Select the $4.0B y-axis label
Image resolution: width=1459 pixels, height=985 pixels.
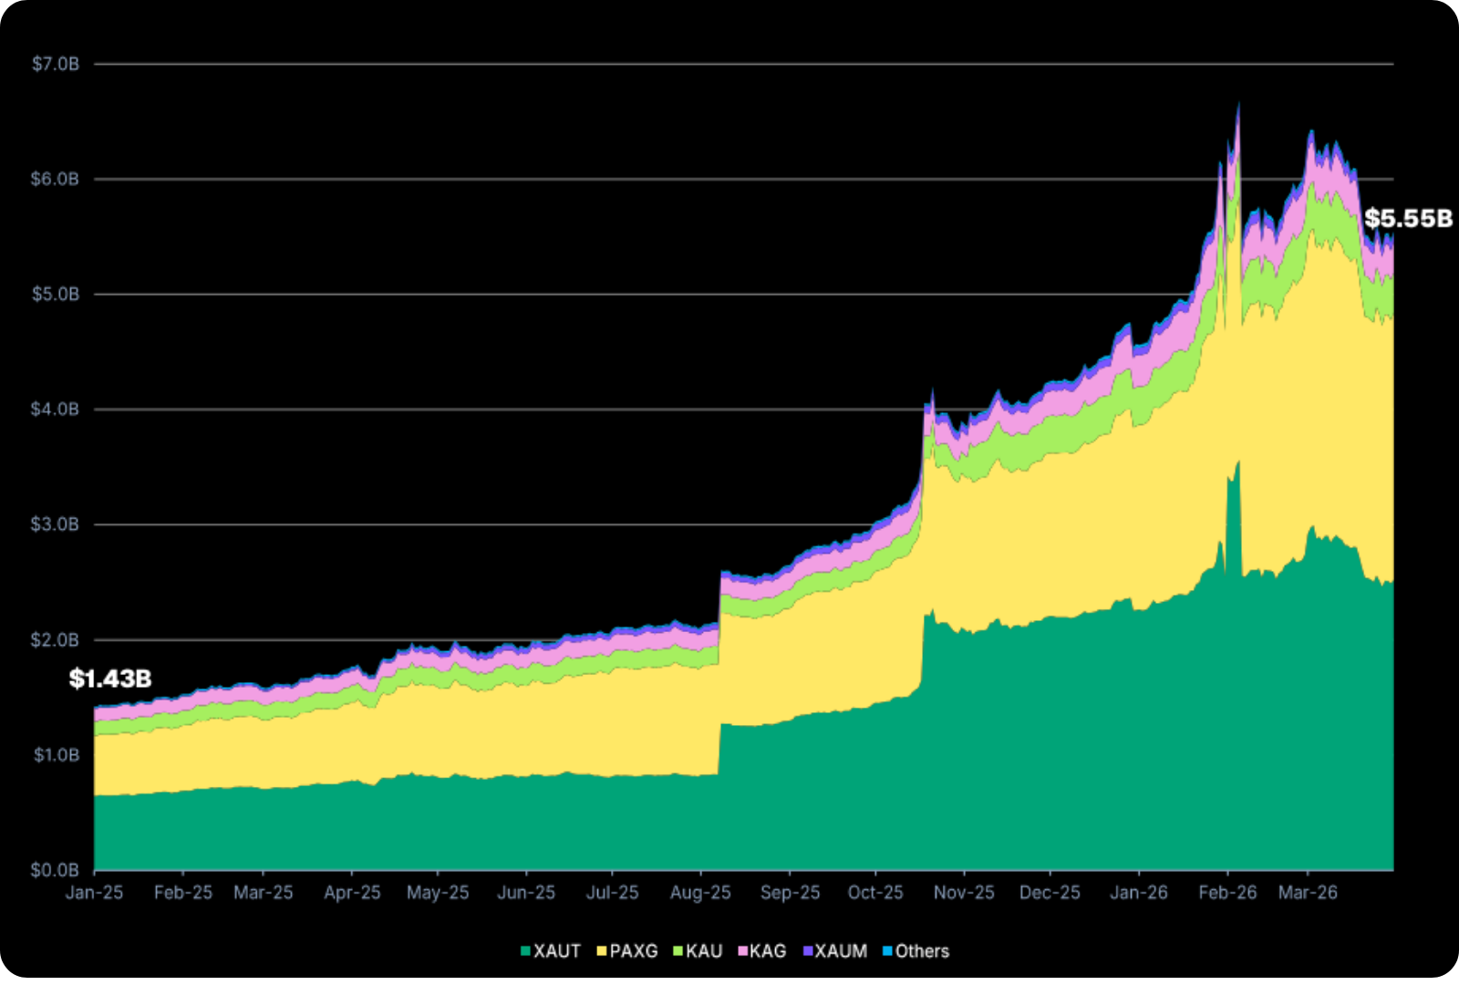coord(56,410)
